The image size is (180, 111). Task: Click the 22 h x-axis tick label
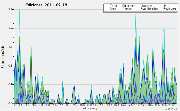[164, 105]
